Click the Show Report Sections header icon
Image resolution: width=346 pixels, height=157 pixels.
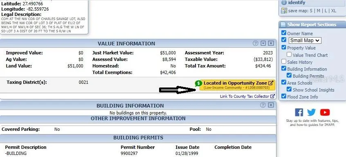(283, 25)
